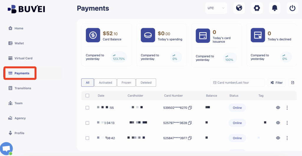The height and width of the screenshot is (156, 302).
Task: Tick the select-all checkbox in table header
Action: pos(87,96)
